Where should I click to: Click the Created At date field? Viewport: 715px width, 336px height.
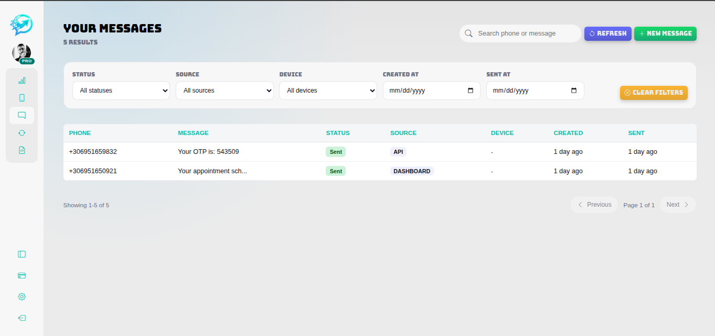pos(432,91)
